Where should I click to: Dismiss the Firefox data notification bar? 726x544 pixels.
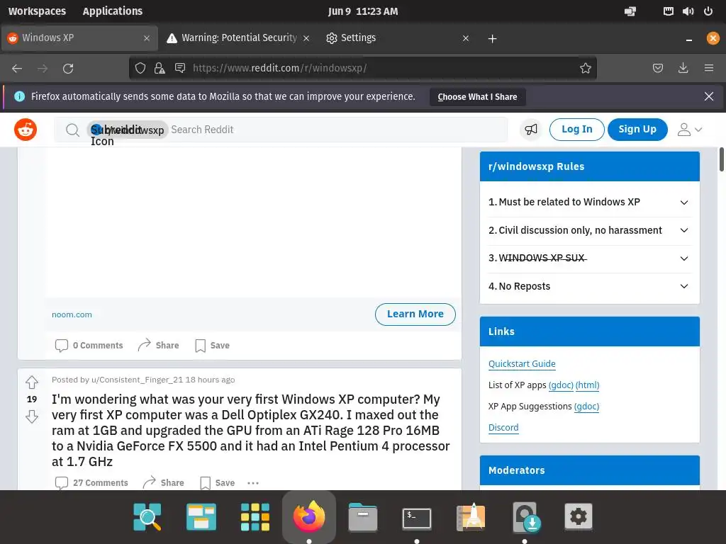pyautogui.click(x=708, y=96)
